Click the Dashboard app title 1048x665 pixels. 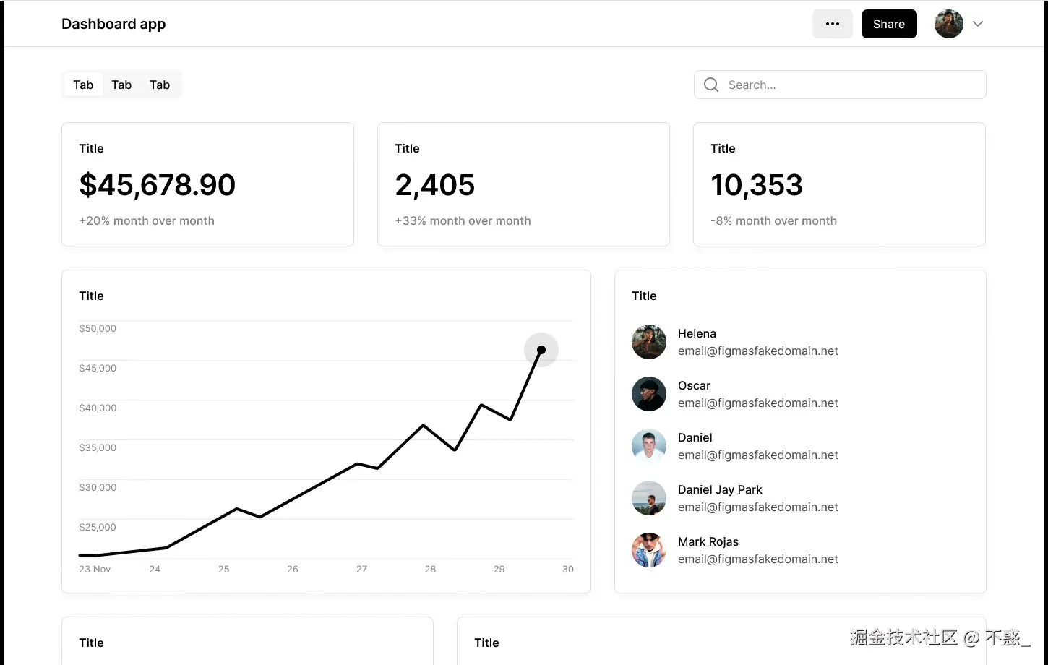coord(113,24)
